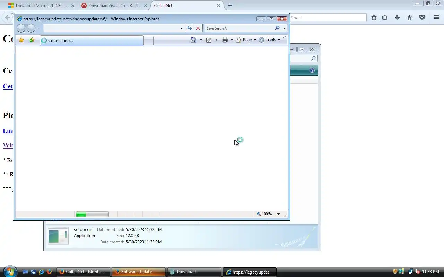Click the IE status bar progress indicator
The width and height of the screenshot is (444, 277).
coord(92,214)
